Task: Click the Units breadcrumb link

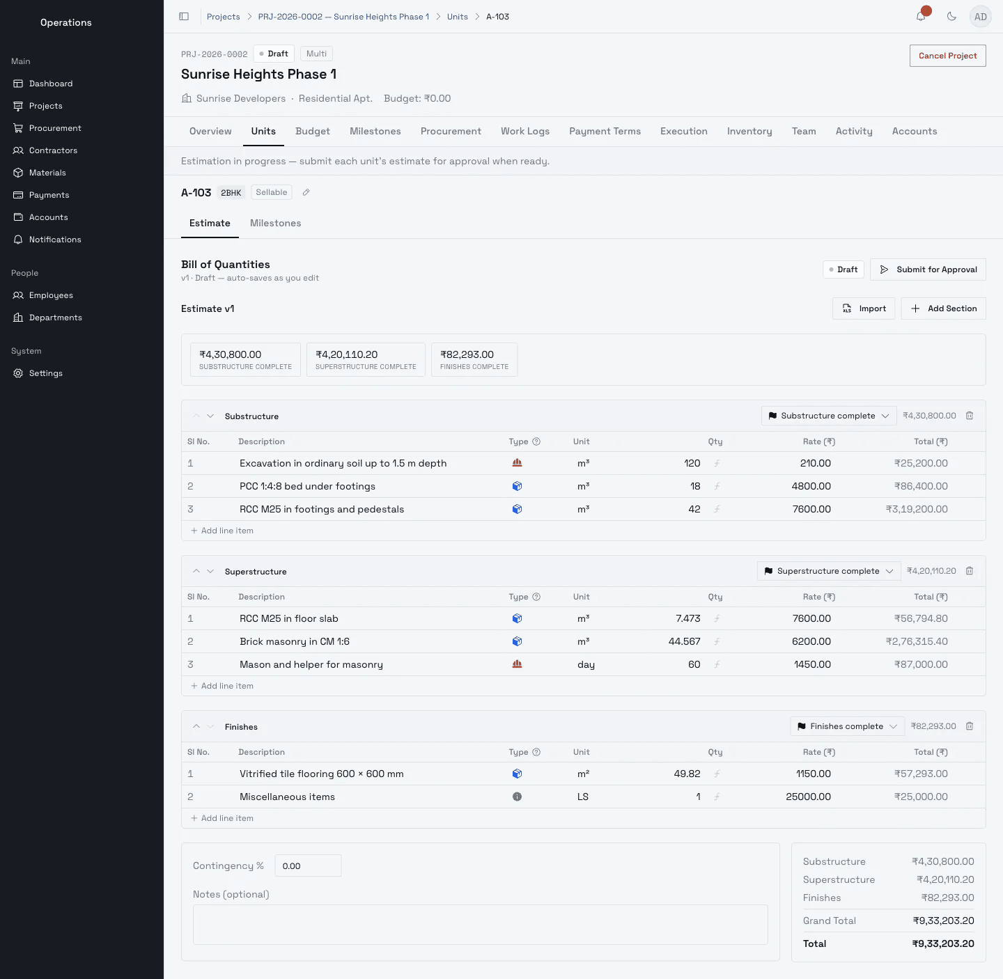Action: click(458, 17)
